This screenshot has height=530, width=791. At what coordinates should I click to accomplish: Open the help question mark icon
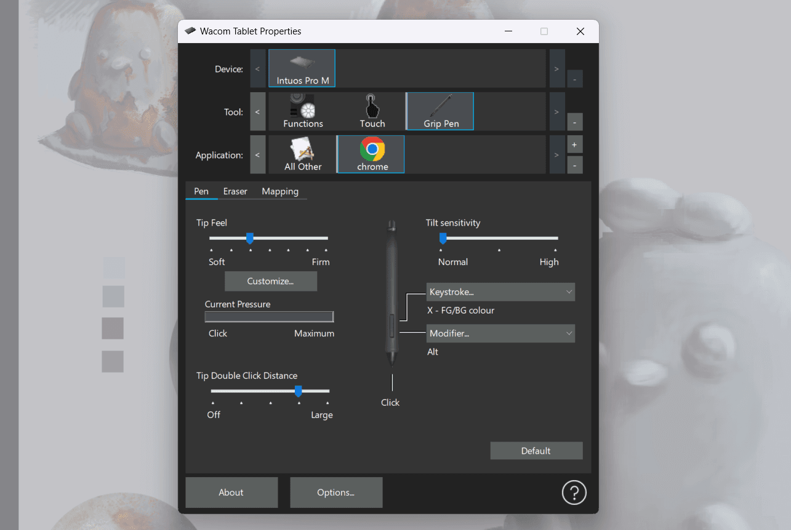(x=574, y=492)
